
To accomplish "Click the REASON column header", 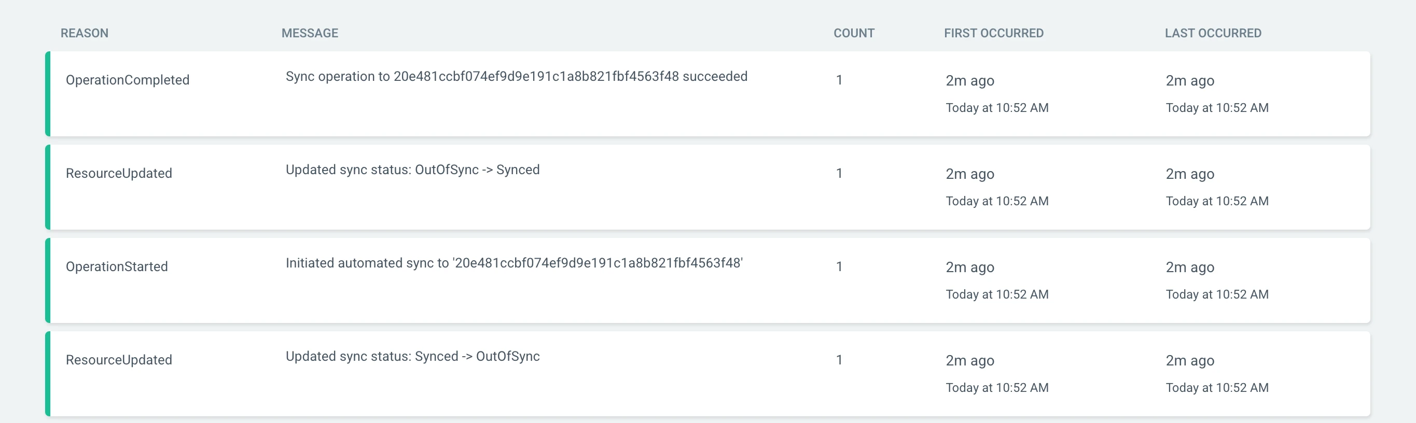I will (x=84, y=33).
